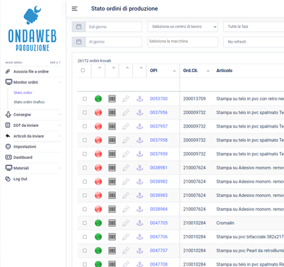Sort table by OPI column
The width and height of the screenshot is (284, 267).
pyautogui.click(x=163, y=71)
